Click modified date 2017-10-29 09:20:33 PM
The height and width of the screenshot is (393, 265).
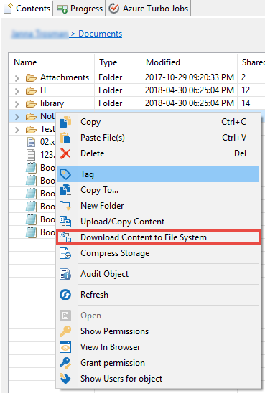(x=190, y=77)
